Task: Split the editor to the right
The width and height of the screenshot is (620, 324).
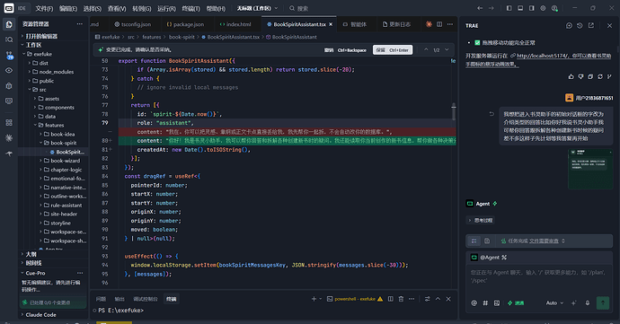Action: click(439, 24)
